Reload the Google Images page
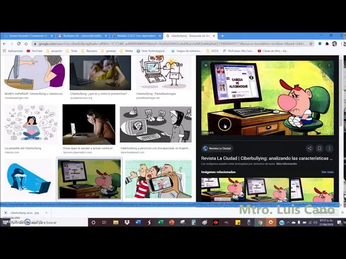Image resolution: width=346 pixels, height=259 pixels. pyautogui.click(x=19, y=44)
